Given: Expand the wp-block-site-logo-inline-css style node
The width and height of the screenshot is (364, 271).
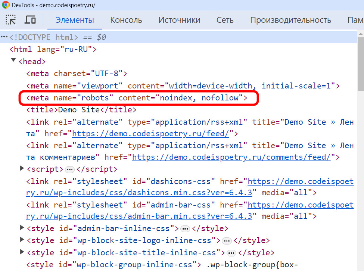Looking at the screenshot, I should point(22,239).
